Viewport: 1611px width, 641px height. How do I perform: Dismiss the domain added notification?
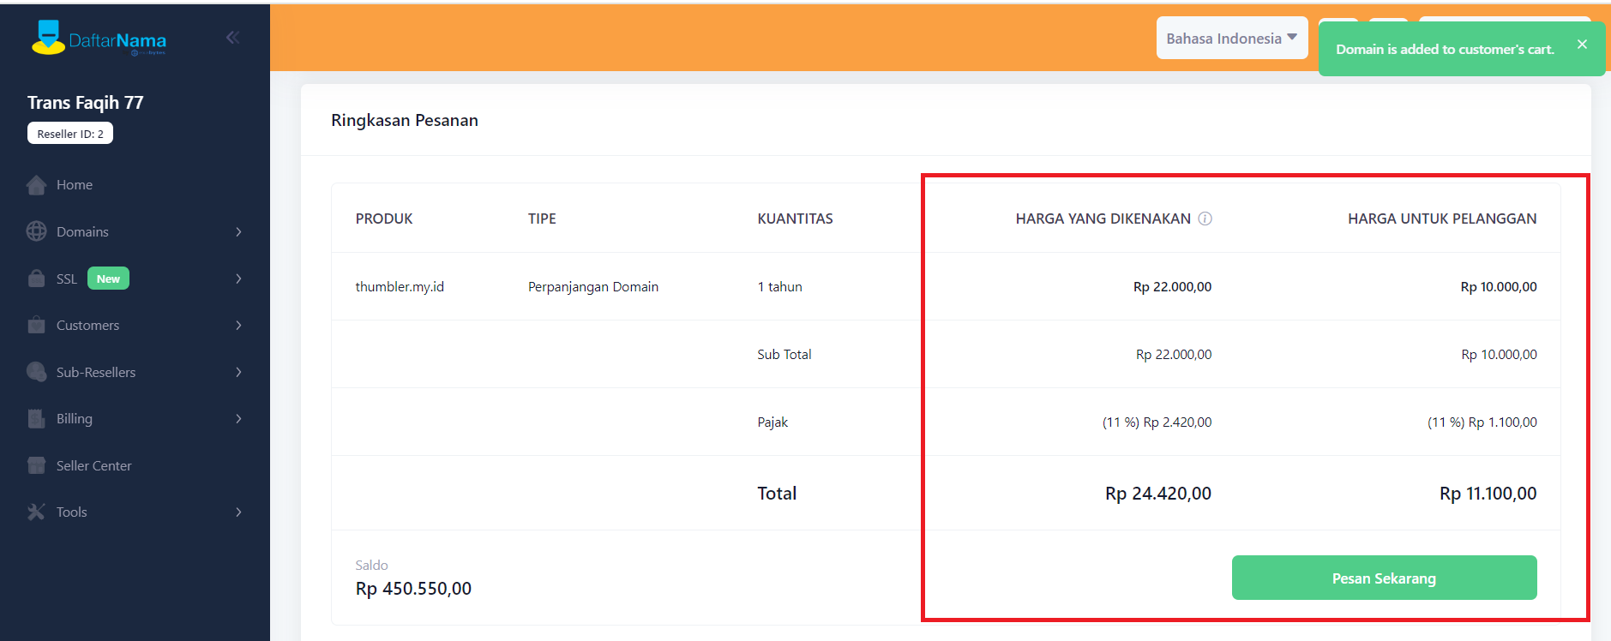(x=1582, y=45)
